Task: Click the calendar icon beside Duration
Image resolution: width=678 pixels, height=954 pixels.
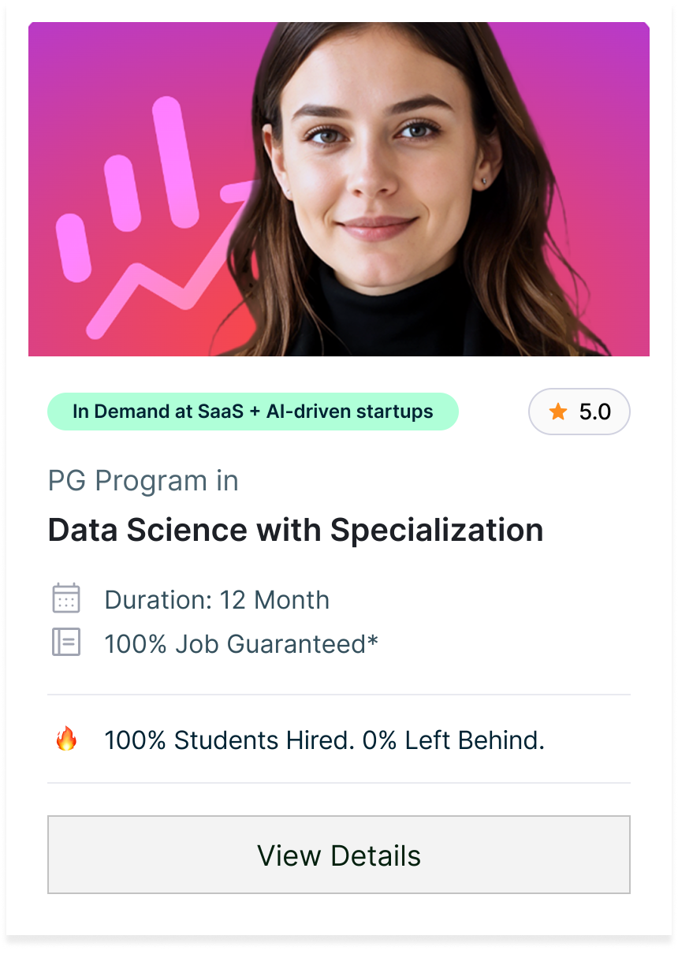Action: coord(66,598)
